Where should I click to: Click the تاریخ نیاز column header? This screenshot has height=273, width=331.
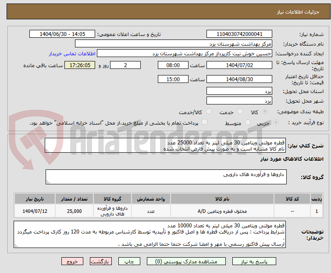point(35,199)
